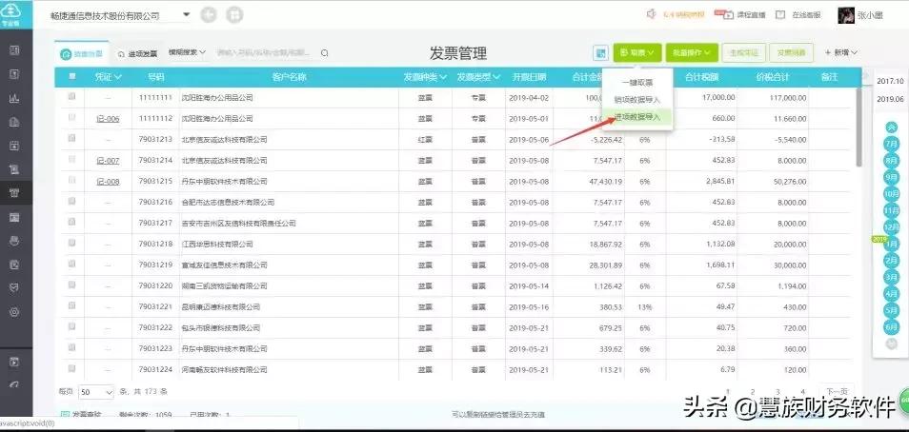Click the sidebar icon below the hand icon
Screen dimensions: 909x432
(x=15, y=265)
